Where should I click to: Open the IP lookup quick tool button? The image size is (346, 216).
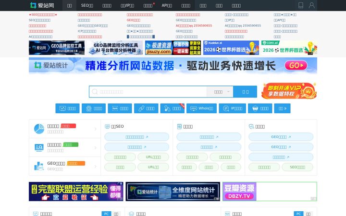click(x=233, y=108)
